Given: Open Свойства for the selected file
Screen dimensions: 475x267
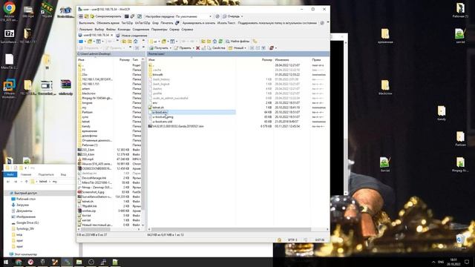Looking at the screenshot, I should click(x=216, y=47).
